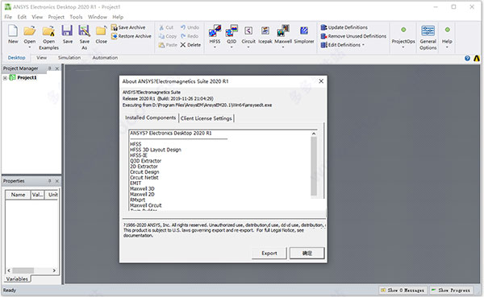
Task: Close the About dialog
Action: [321, 81]
